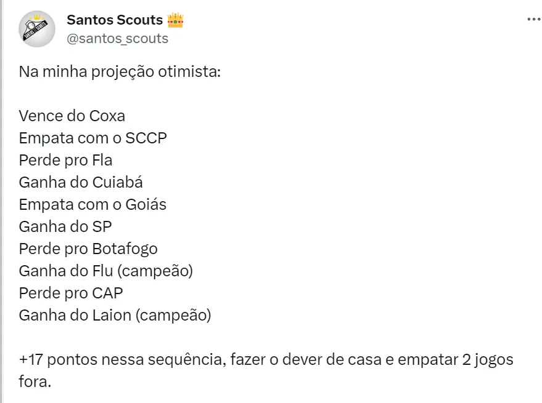Click the @santos_scouts handle

[x=117, y=38]
